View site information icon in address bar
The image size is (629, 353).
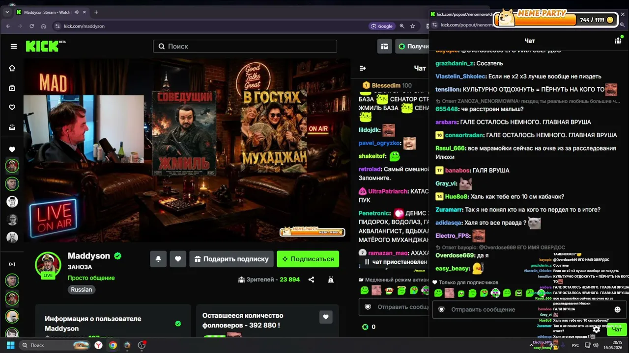point(57,26)
